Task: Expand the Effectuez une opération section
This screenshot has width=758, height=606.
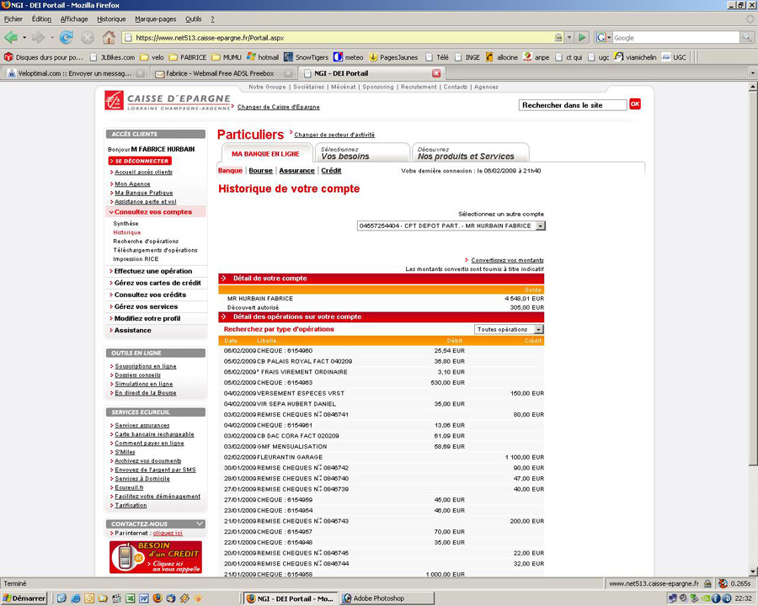Action: tap(152, 271)
